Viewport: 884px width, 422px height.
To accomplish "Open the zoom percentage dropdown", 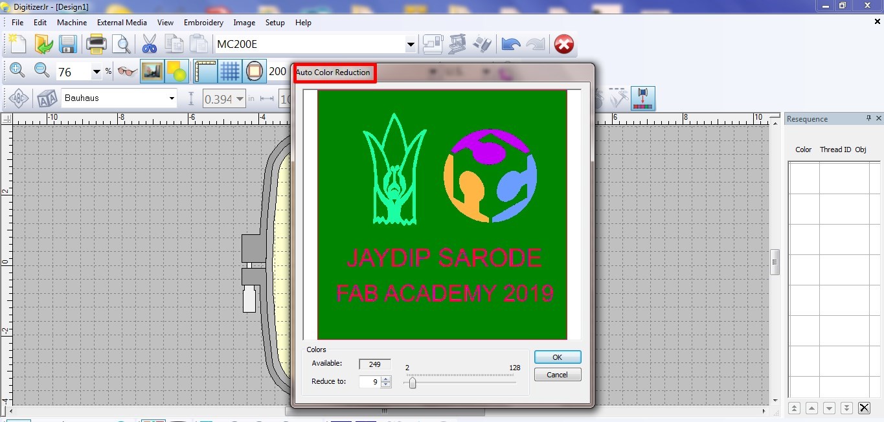I will (x=97, y=72).
